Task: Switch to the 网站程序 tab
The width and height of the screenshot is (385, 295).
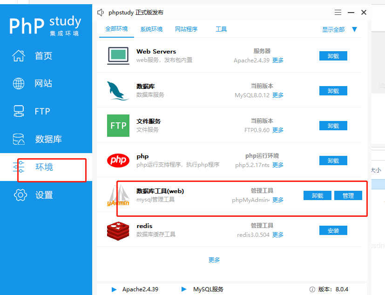Action: [186, 29]
